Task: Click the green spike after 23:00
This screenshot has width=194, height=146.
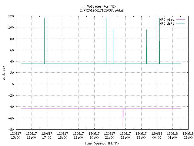Action: click(x=146, y=47)
